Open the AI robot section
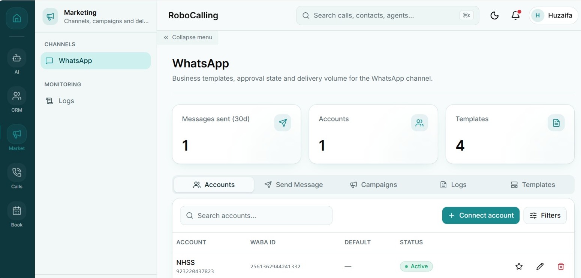This screenshot has height=278, width=581. click(x=17, y=58)
